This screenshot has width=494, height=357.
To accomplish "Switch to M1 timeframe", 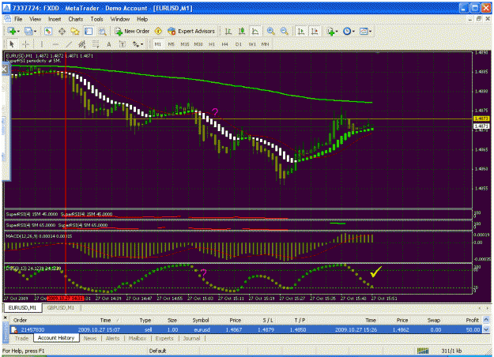I will point(158,44).
